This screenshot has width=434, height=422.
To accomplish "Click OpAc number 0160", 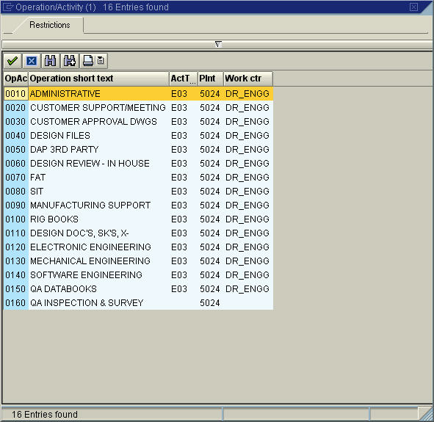I will 15,303.
